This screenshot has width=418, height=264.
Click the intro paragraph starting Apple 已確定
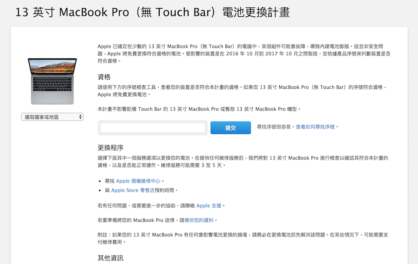pos(244,53)
